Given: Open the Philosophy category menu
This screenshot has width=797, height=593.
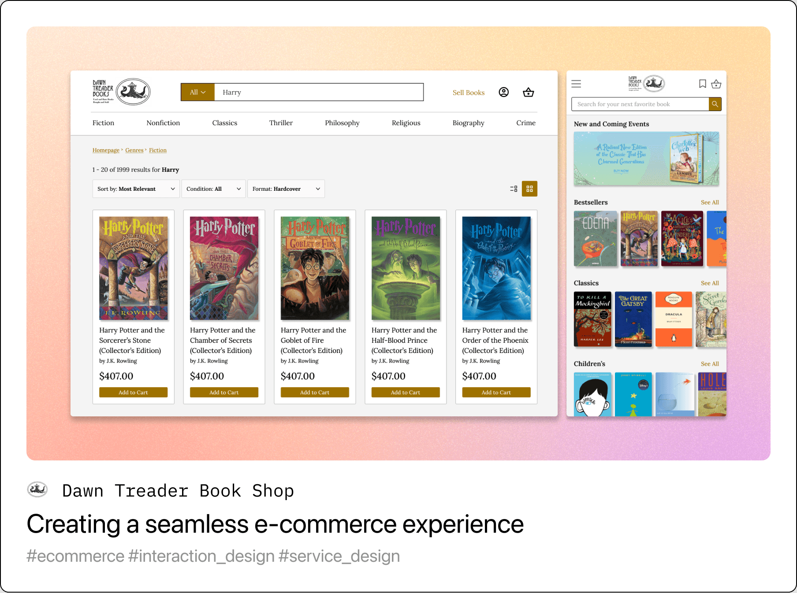Looking at the screenshot, I should click(x=342, y=123).
